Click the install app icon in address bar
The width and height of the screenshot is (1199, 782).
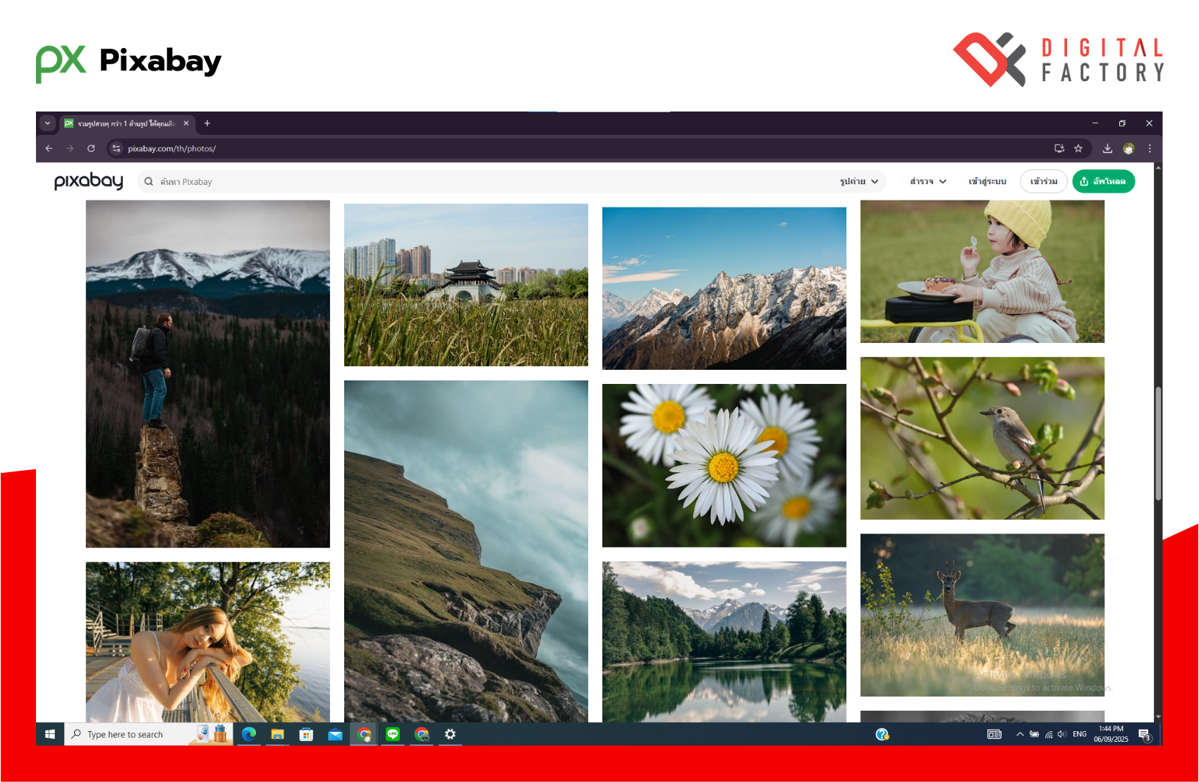pos(1059,148)
